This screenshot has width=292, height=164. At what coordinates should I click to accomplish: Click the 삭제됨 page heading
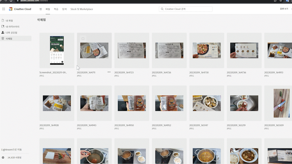[x=41, y=20]
